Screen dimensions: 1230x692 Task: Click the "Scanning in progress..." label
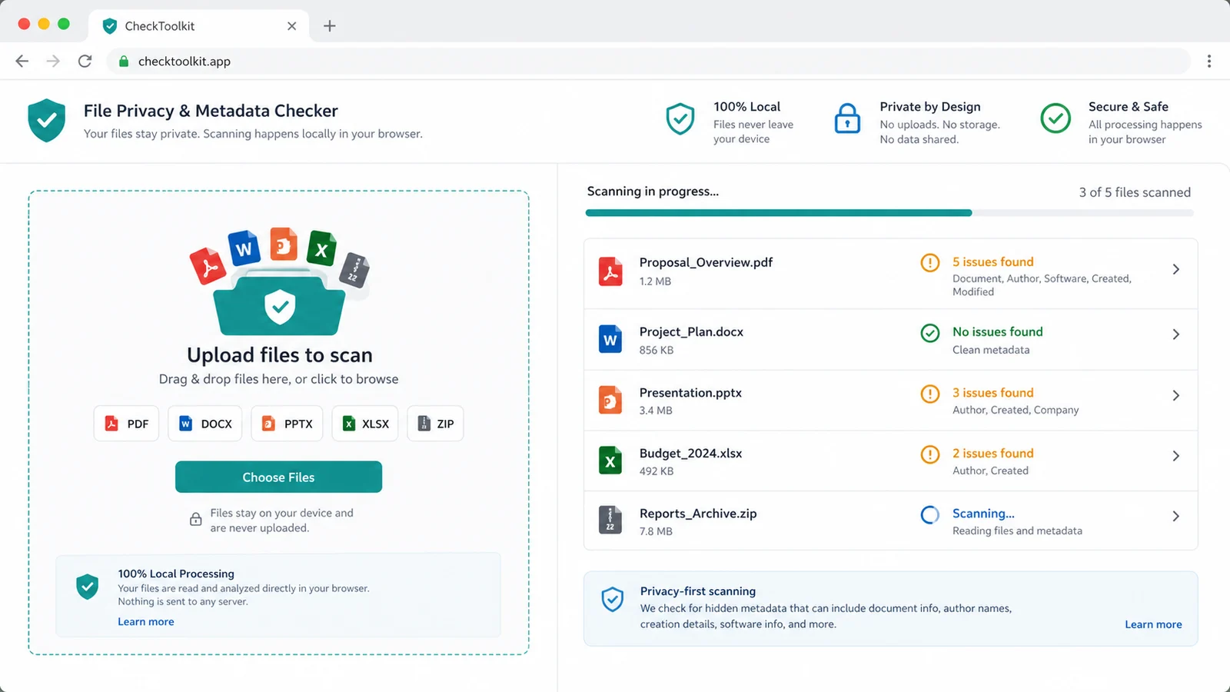653,191
